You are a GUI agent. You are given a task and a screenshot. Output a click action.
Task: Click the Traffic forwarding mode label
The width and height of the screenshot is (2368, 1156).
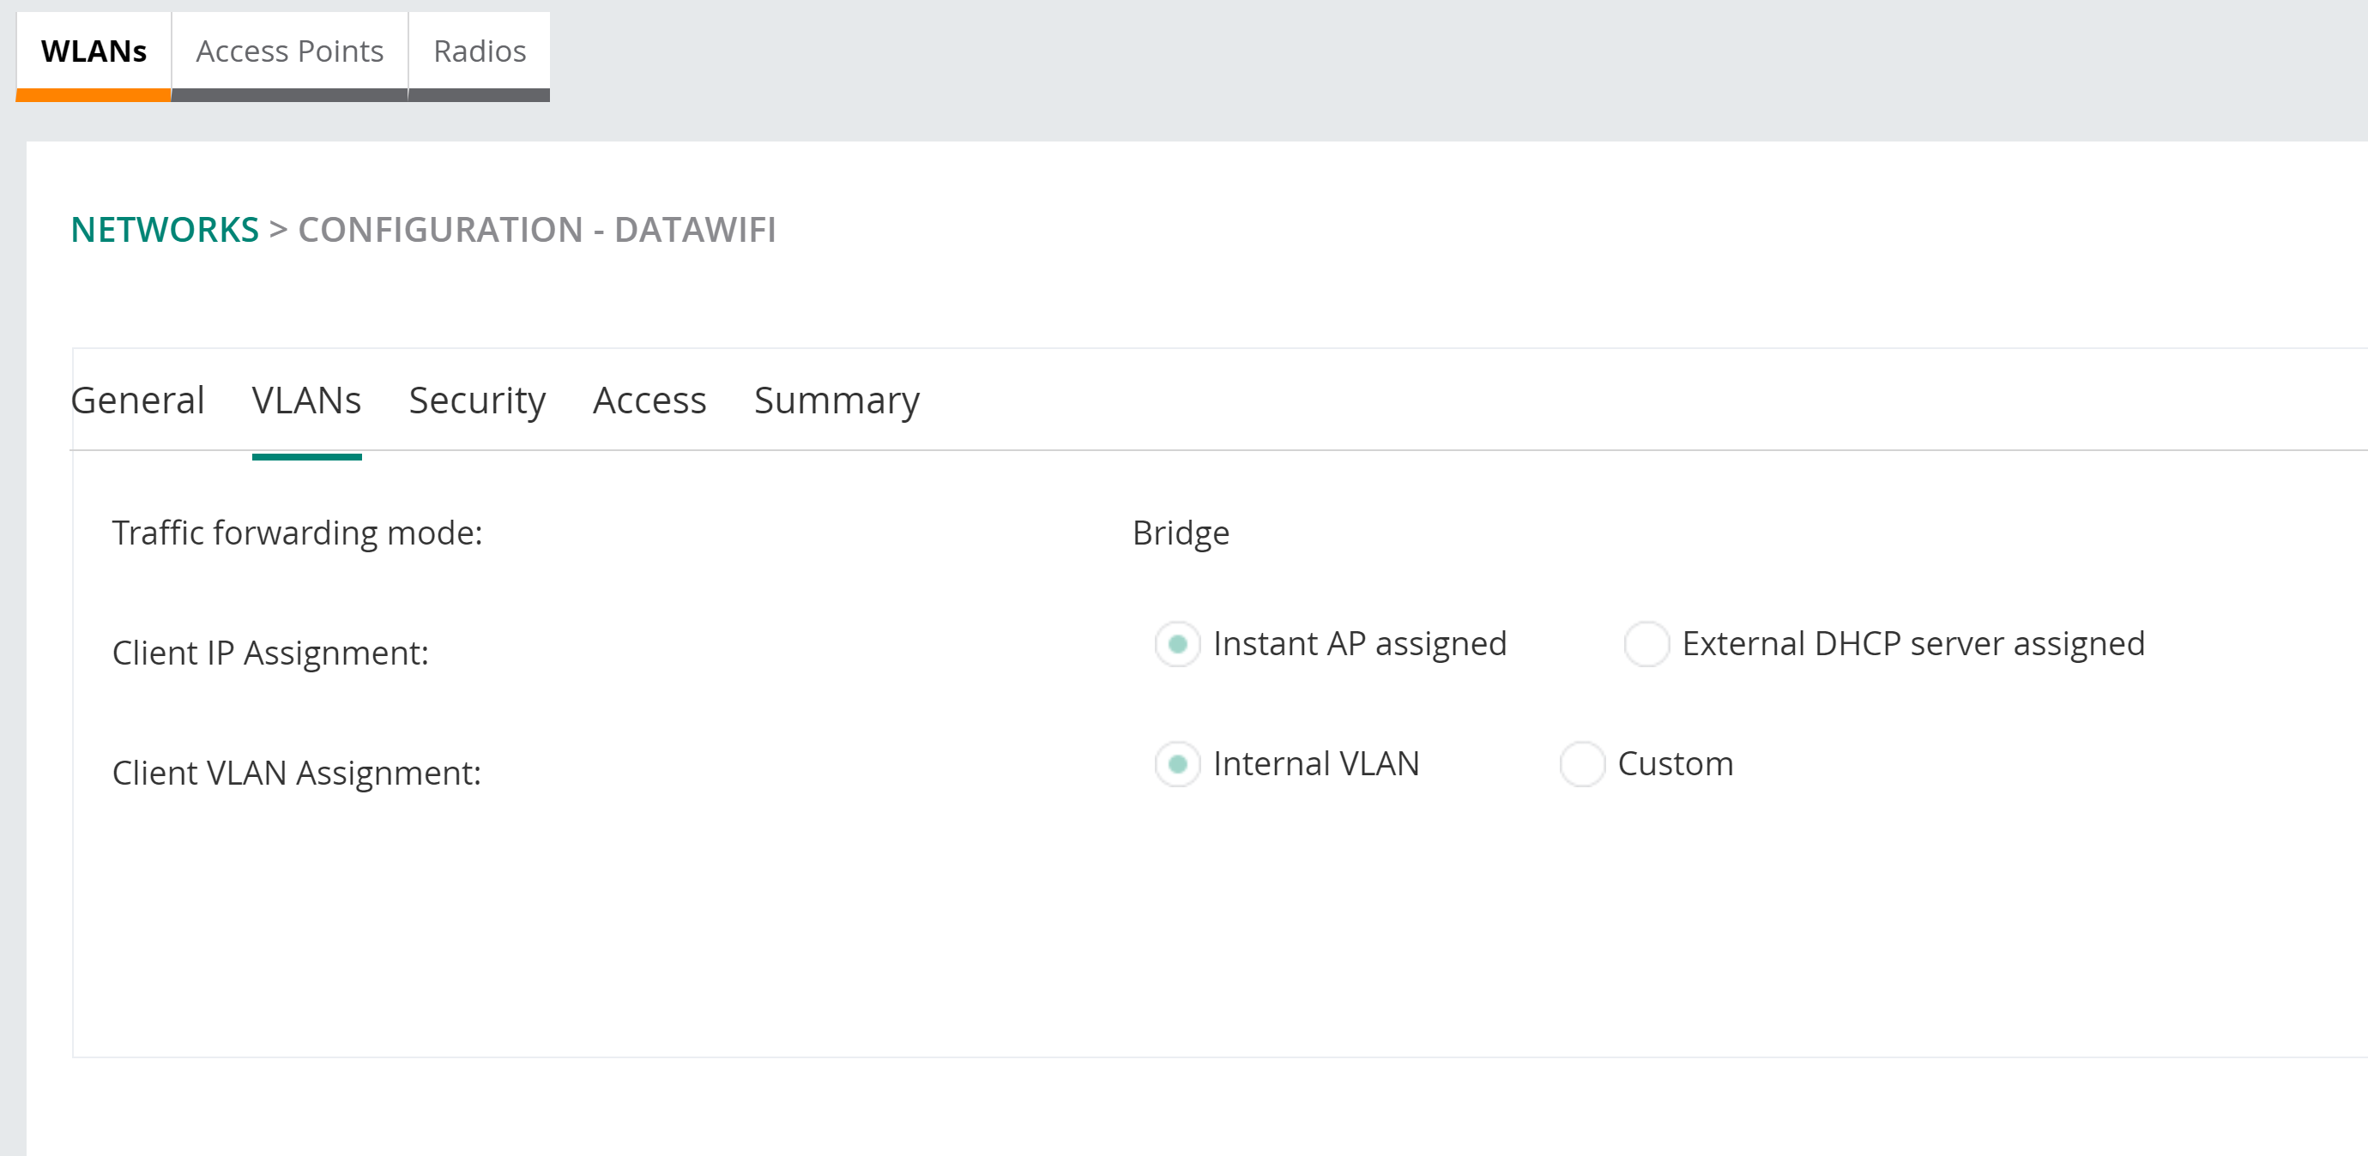pos(297,533)
